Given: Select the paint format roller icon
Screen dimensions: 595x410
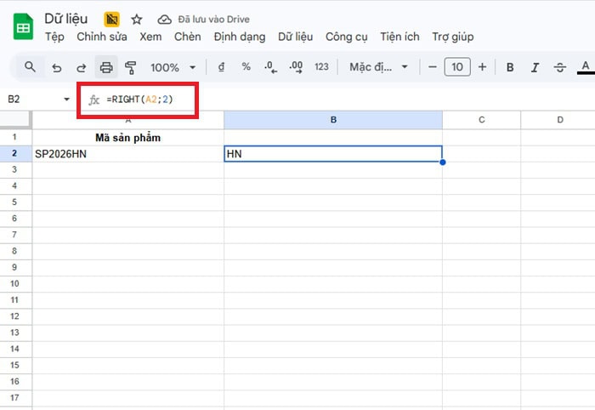Looking at the screenshot, I should pyautogui.click(x=131, y=67).
